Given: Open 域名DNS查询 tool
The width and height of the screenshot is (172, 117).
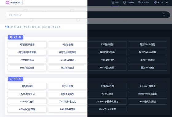Looking at the screenshot, I should [x=147, y=68].
